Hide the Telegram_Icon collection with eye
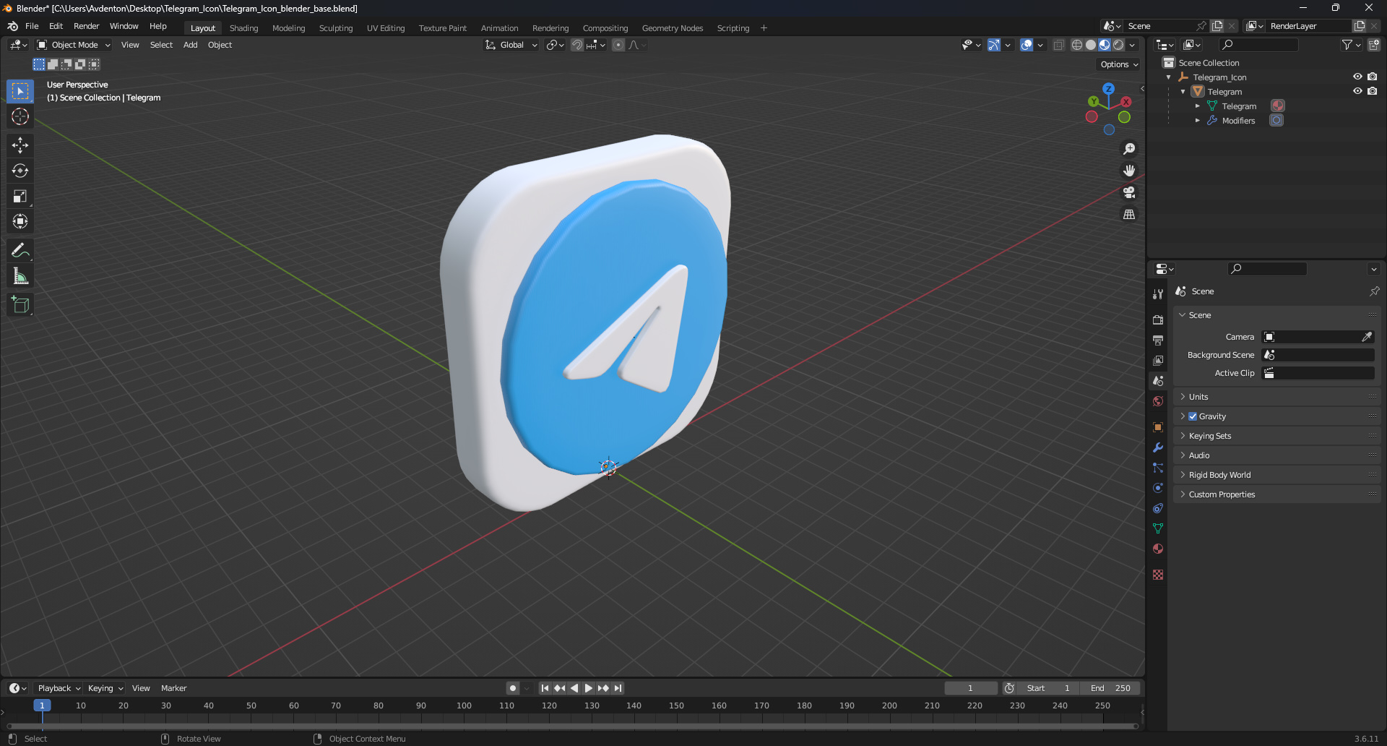The height and width of the screenshot is (746, 1387). pos(1357,77)
